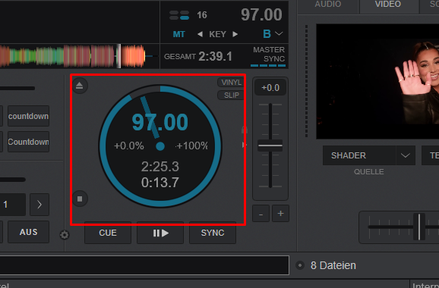Click the video preview thumbnail
The height and width of the screenshot is (288, 439).
[x=377, y=81]
